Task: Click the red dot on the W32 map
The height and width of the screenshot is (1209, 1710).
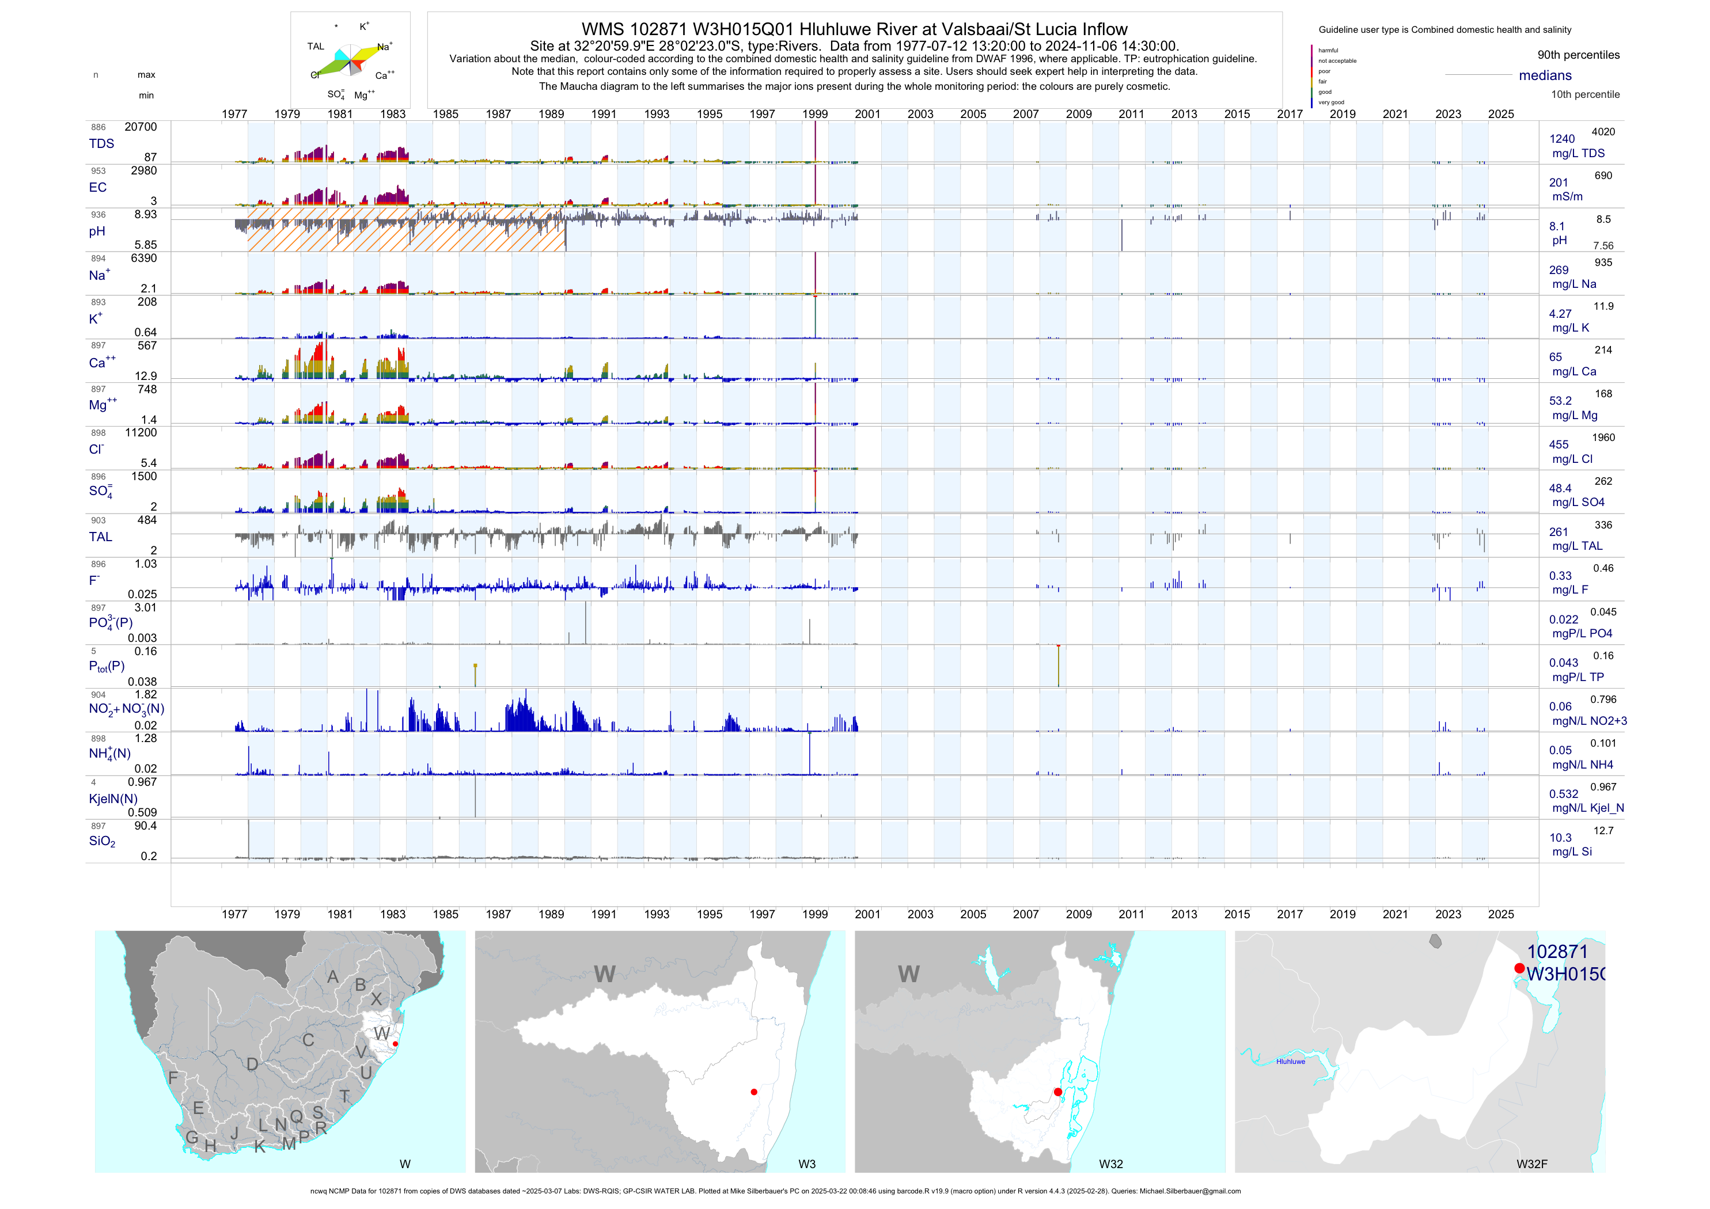Action: 1057,1092
